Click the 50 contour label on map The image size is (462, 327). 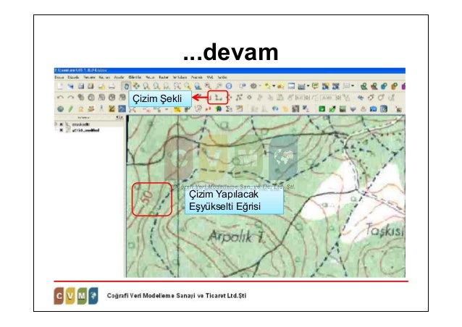click(147, 198)
